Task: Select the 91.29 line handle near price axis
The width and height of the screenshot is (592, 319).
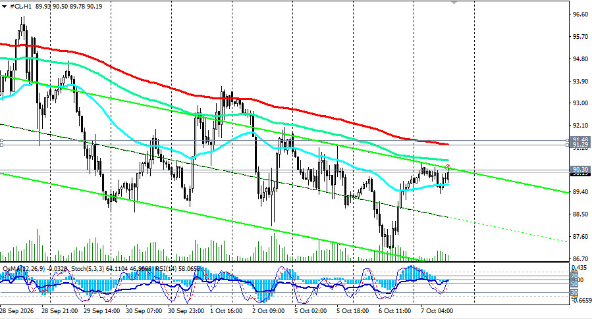Action: pyautogui.click(x=568, y=145)
